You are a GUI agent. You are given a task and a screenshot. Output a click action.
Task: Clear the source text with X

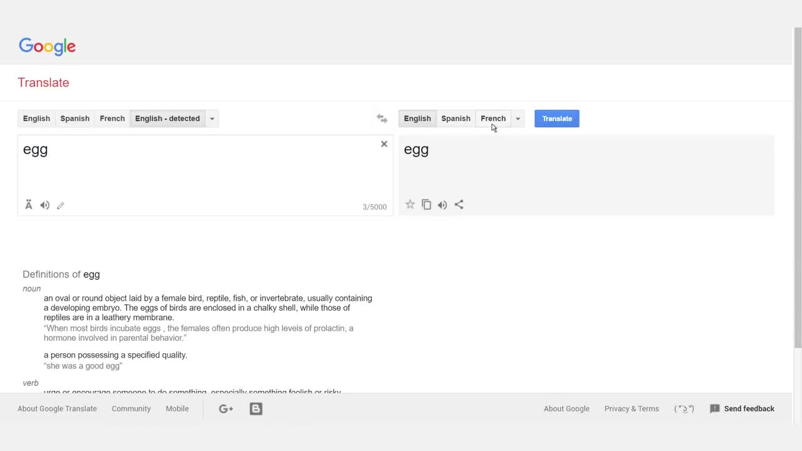tap(384, 144)
